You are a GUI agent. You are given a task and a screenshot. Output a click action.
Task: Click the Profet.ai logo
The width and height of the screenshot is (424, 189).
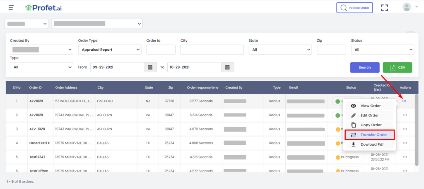click(x=43, y=7)
